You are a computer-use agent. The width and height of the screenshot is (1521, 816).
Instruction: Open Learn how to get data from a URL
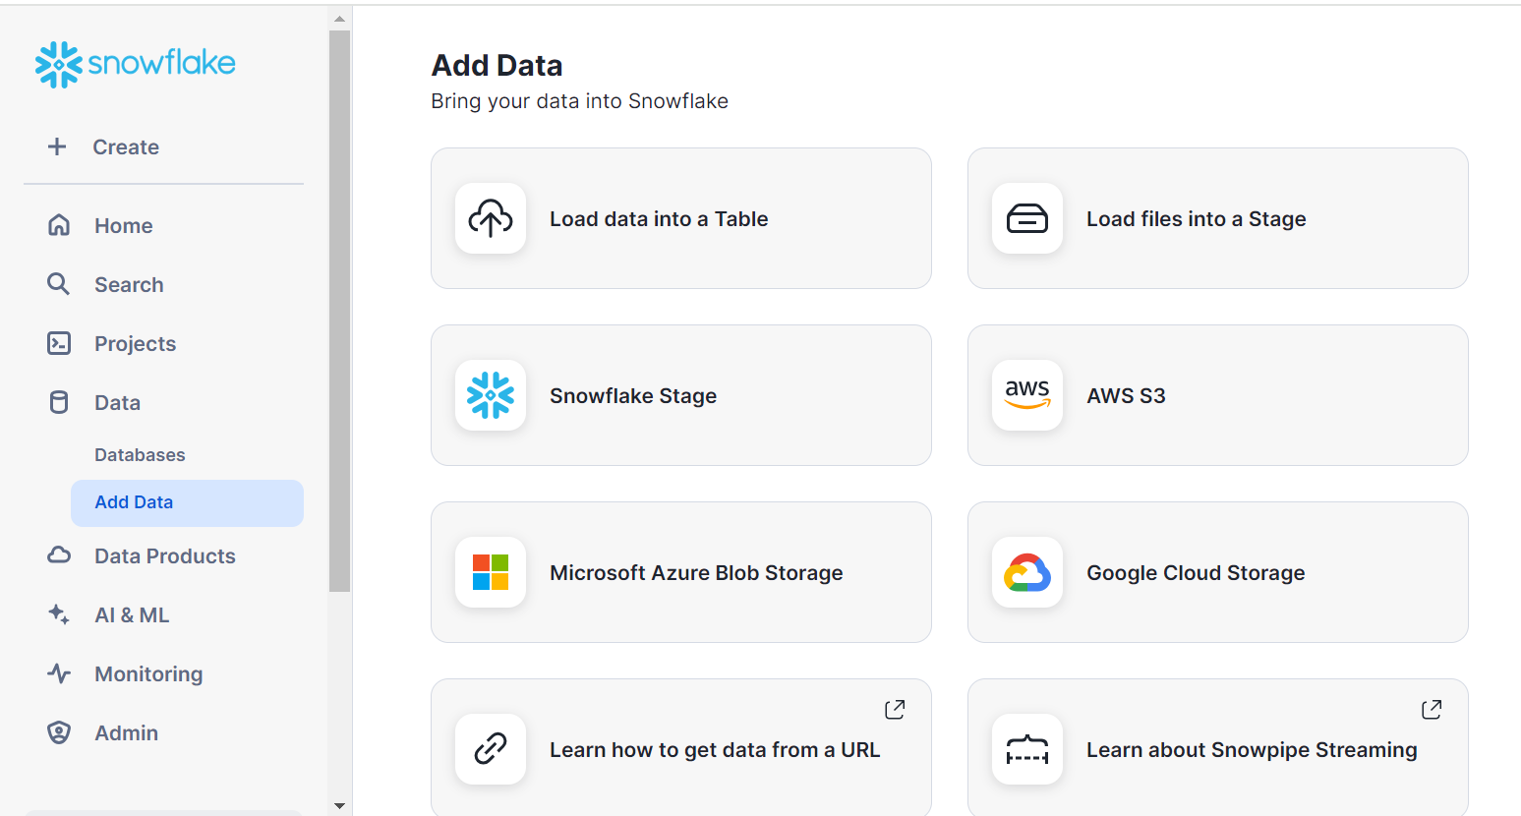(681, 747)
